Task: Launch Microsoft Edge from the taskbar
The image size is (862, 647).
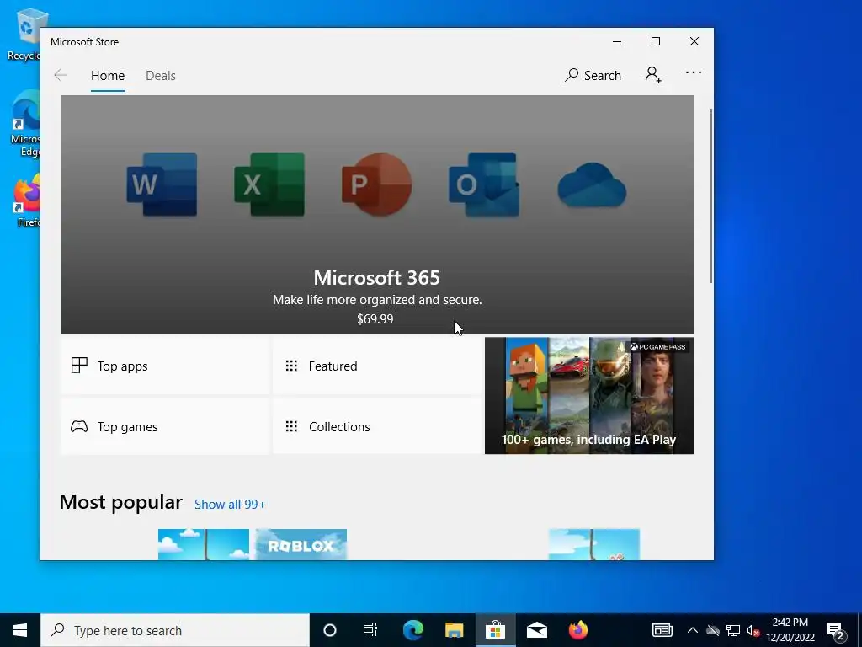Action: pos(412,630)
